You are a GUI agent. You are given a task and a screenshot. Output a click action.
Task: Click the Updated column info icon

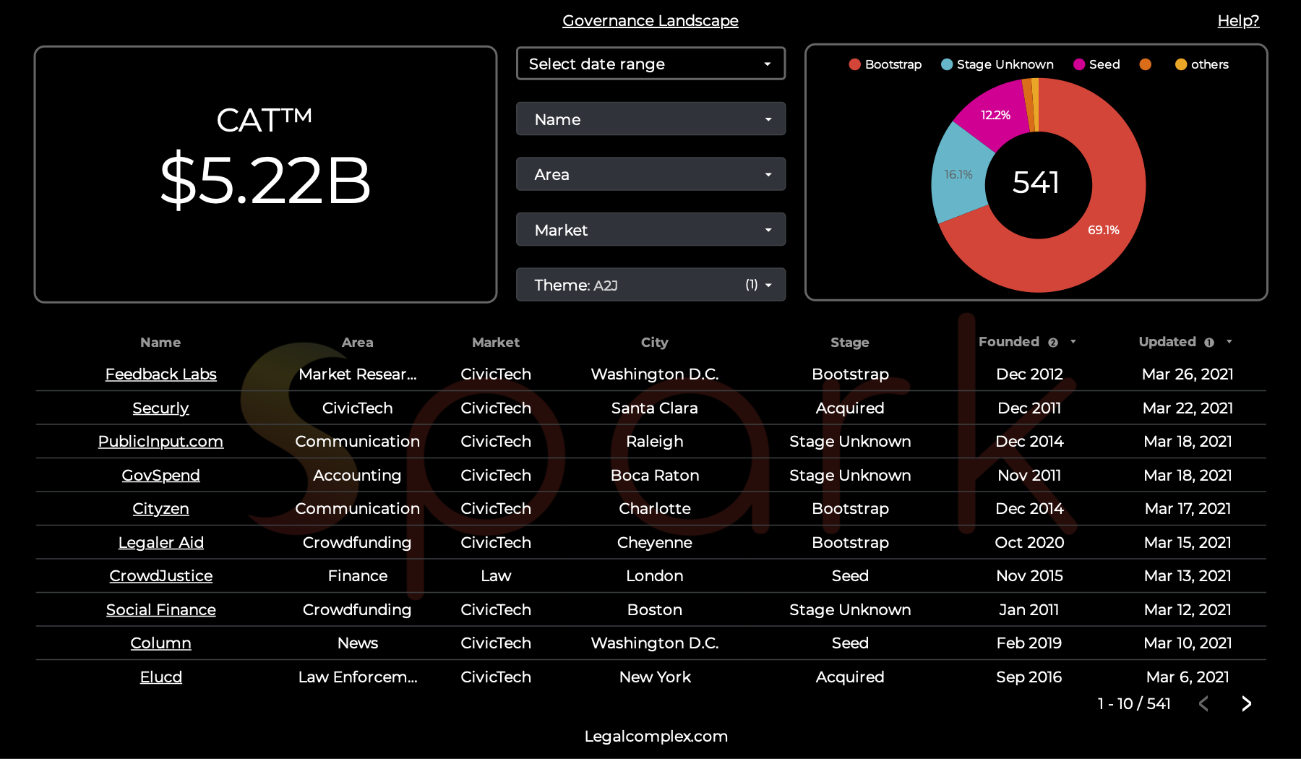1209,343
